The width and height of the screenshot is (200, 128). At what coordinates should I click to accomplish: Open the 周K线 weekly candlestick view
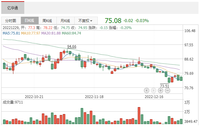pyautogui.click(x=47, y=21)
